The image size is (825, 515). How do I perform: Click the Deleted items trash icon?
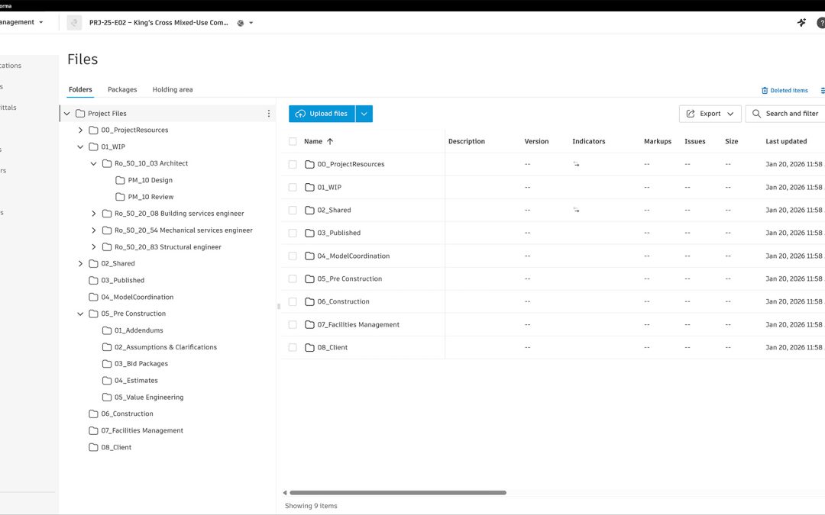pyautogui.click(x=765, y=90)
